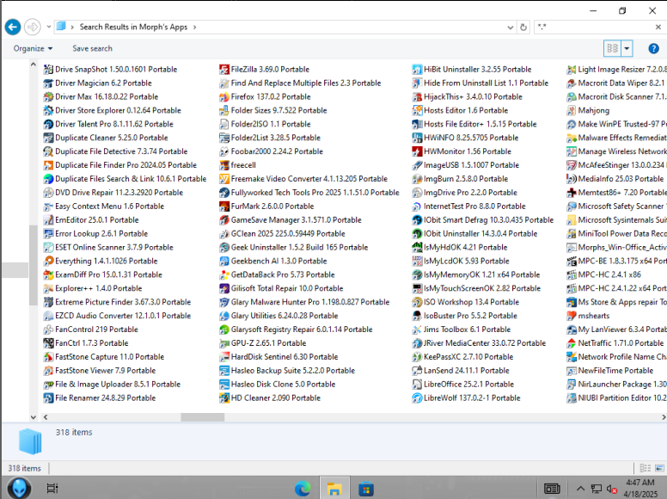Switch to large icons view in status bar
Viewport: 667px width, 499px height.
click(x=659, y=468)
